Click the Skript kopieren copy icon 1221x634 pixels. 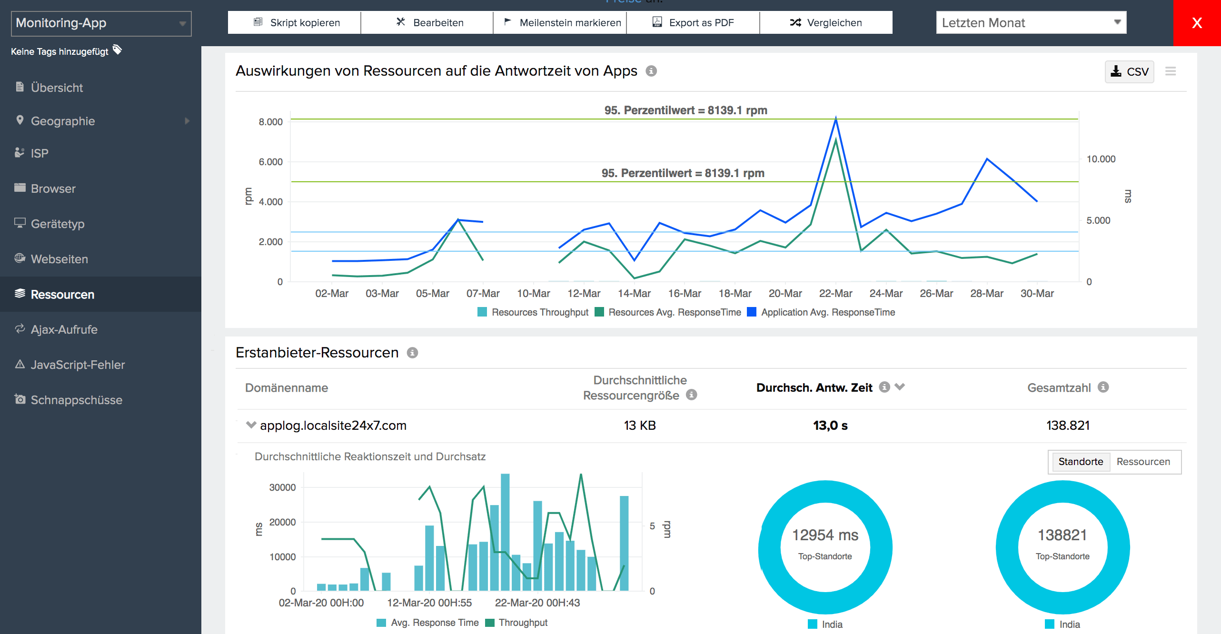(258, 22)
